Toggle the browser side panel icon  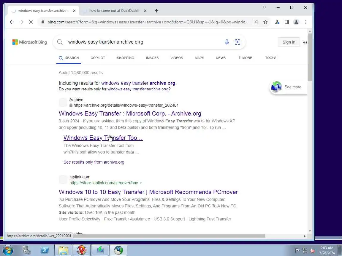tap(286, 22)
